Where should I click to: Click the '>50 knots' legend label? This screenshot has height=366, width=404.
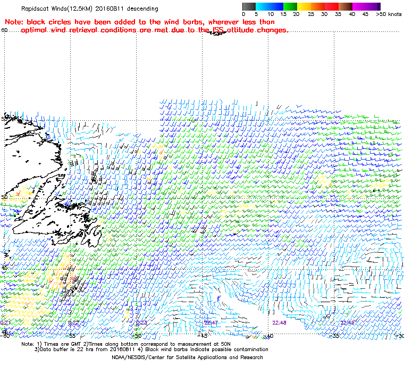(x=389, y=14)
